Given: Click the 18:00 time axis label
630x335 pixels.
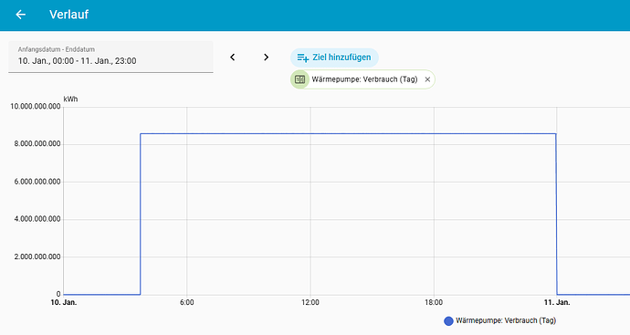Looking at the screenshot, I should 434,302.
